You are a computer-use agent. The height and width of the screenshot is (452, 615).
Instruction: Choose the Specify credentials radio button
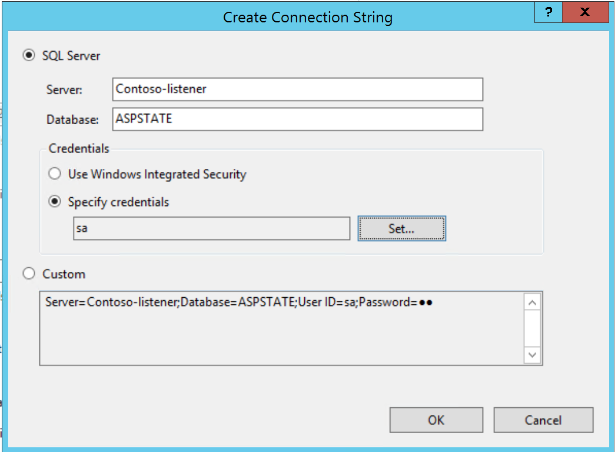[55, 202]
